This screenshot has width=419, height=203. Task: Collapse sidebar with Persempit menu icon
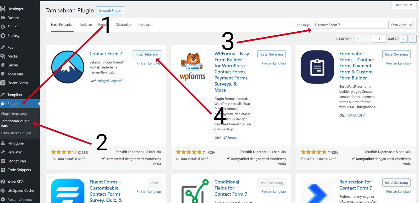[3, 199]
